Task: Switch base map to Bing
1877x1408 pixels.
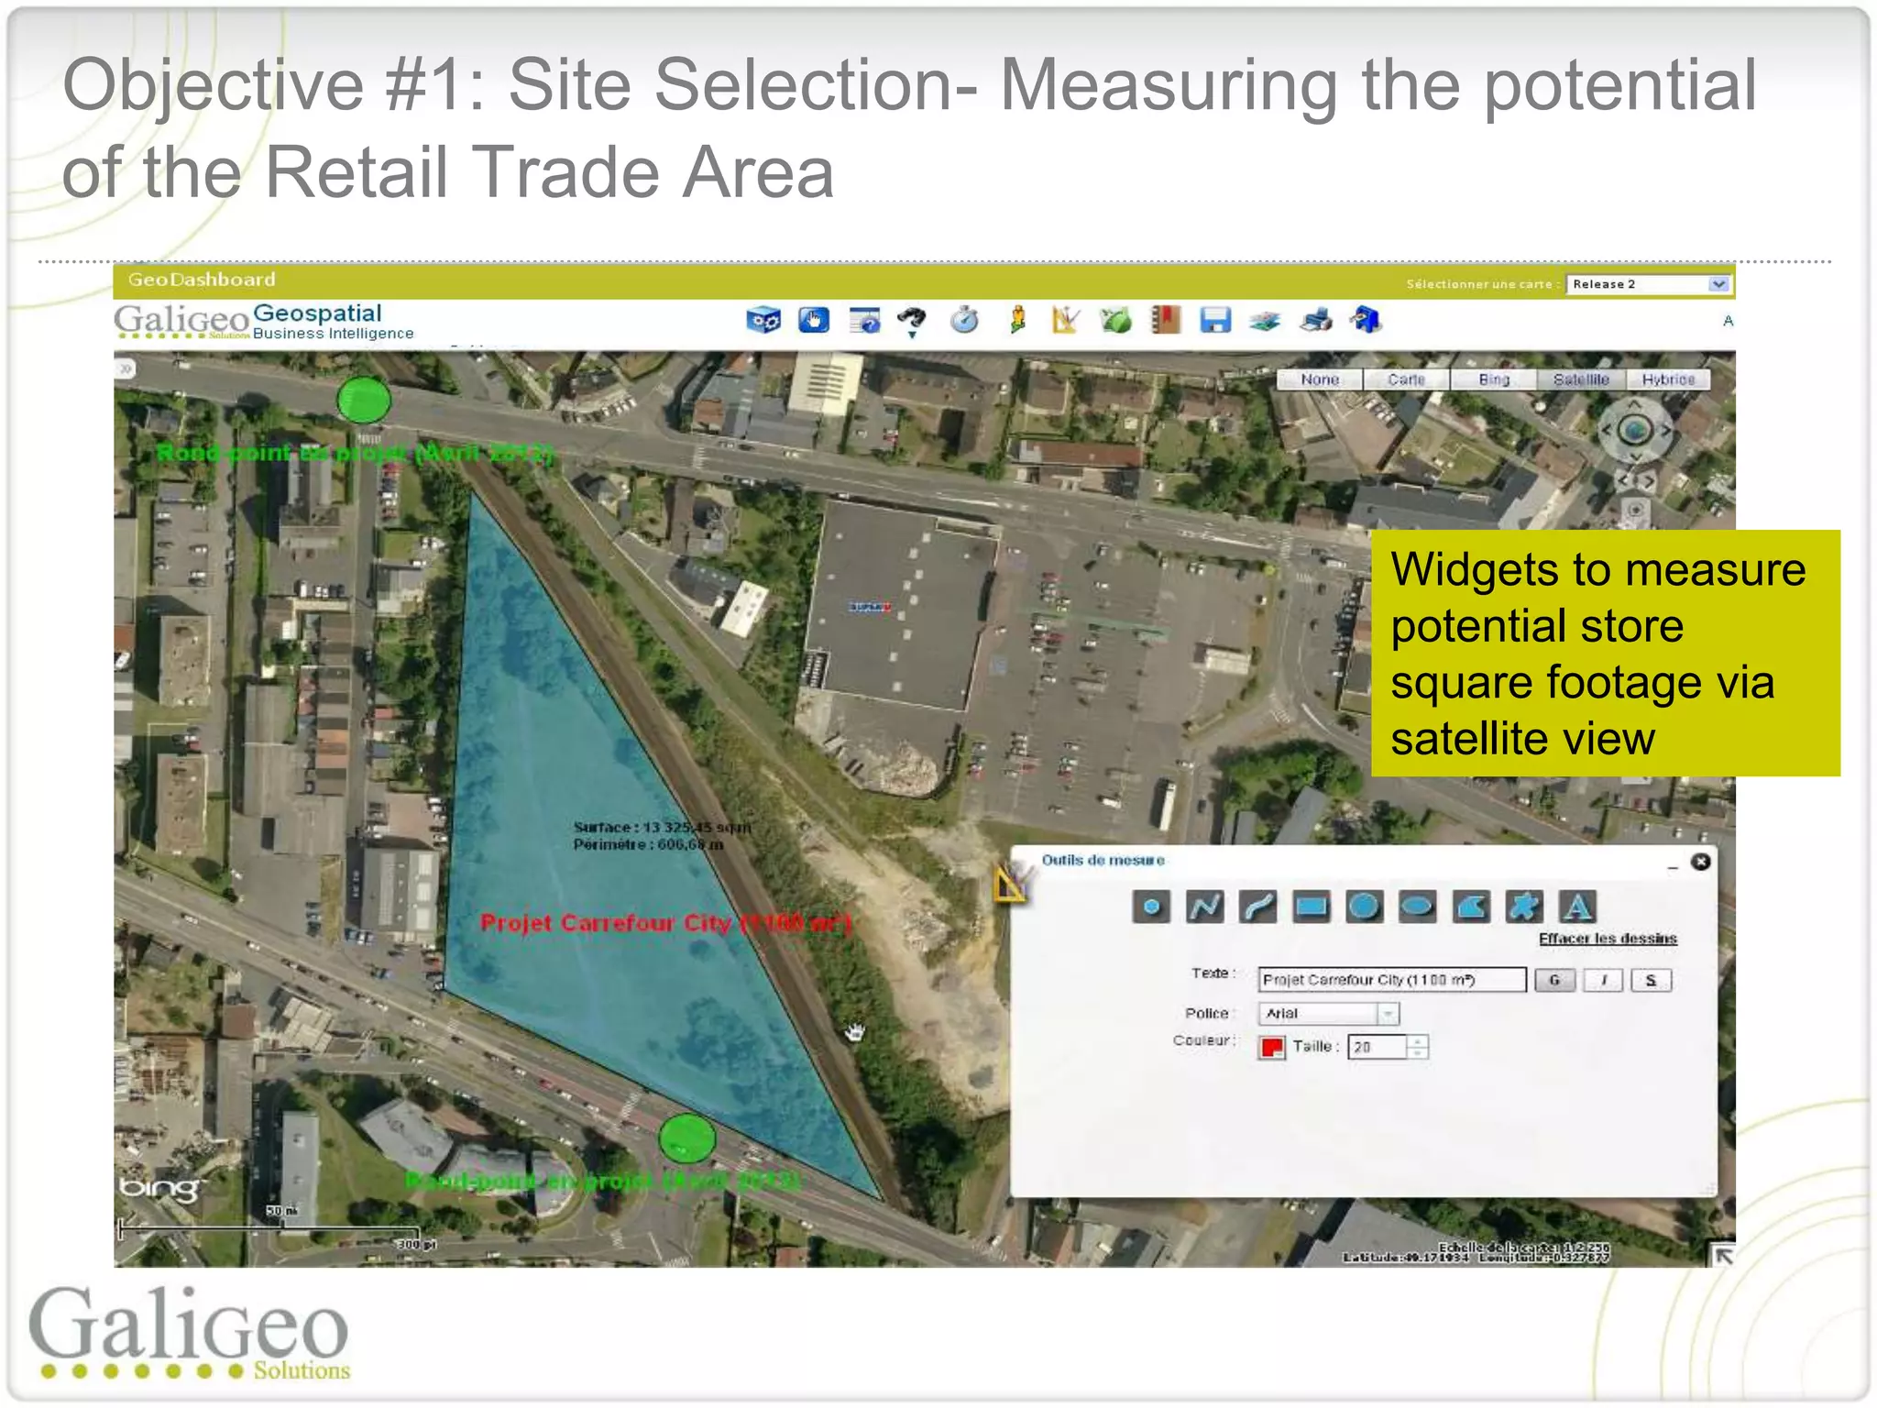Action: tap(1493, 379)
